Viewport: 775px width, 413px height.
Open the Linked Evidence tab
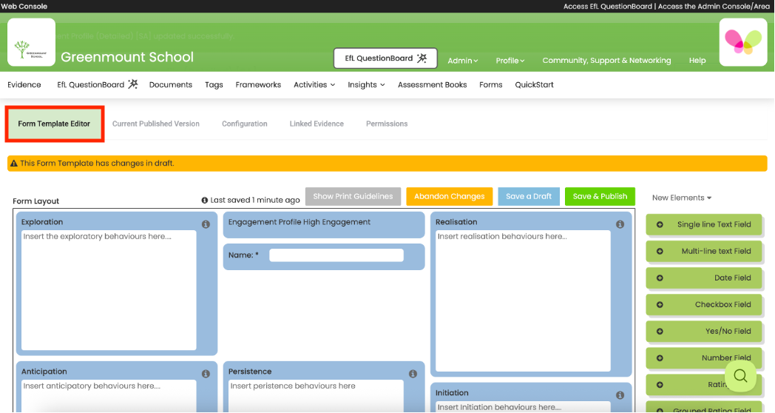click(317, 124)
